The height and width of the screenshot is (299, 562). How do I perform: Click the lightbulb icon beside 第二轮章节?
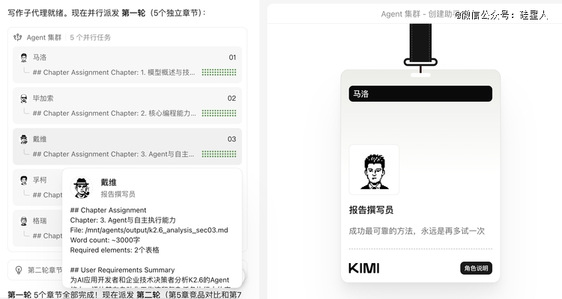pyautogui.click(x=18, y=270)
